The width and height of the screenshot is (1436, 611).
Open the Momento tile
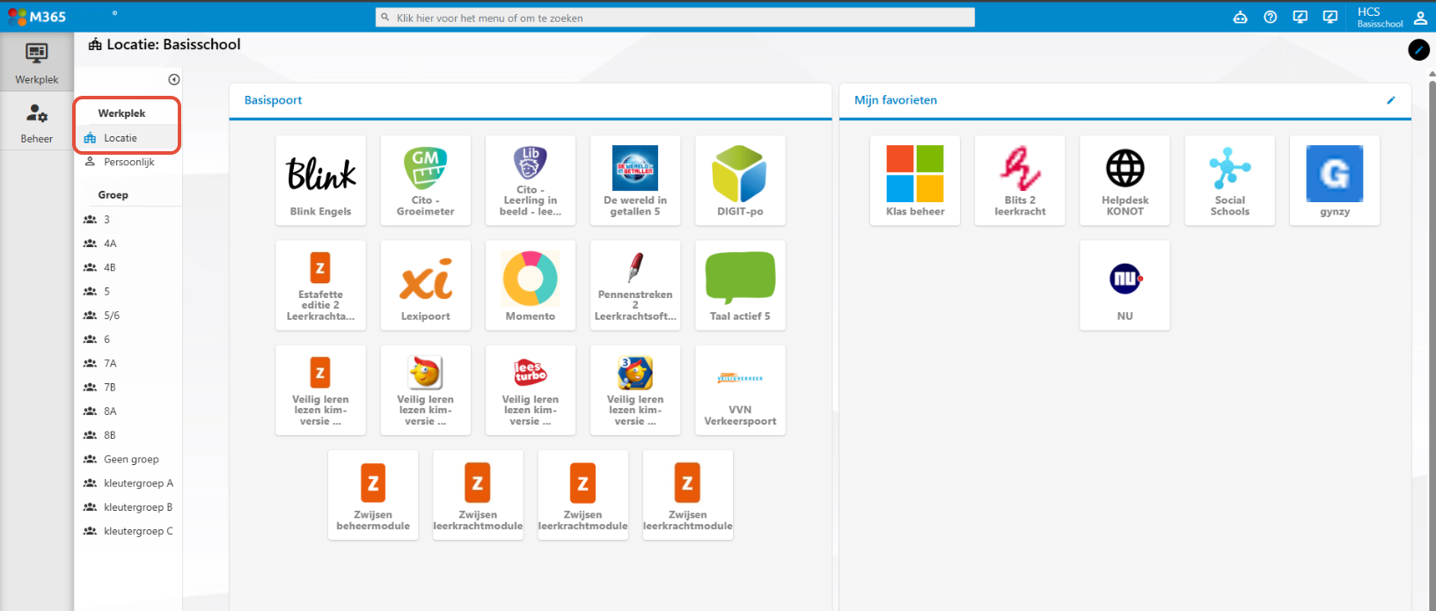pos(530,285)
